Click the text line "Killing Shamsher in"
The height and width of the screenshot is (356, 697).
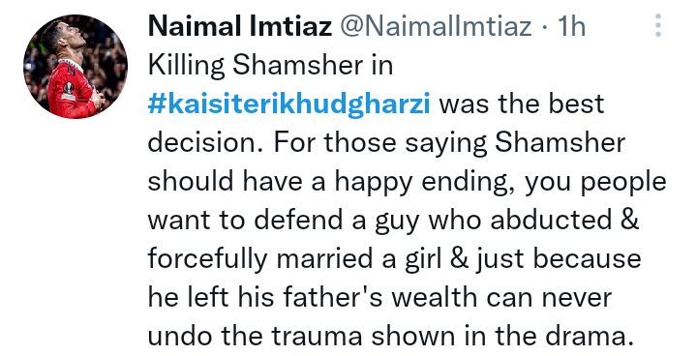tap(270, 66)
